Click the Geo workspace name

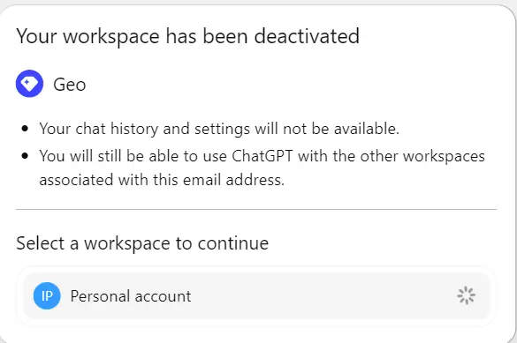click(70, 85)
